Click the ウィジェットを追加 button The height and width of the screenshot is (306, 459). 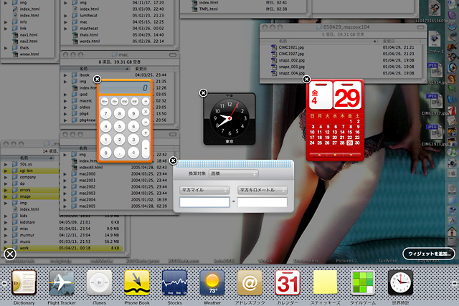(429, 254)
